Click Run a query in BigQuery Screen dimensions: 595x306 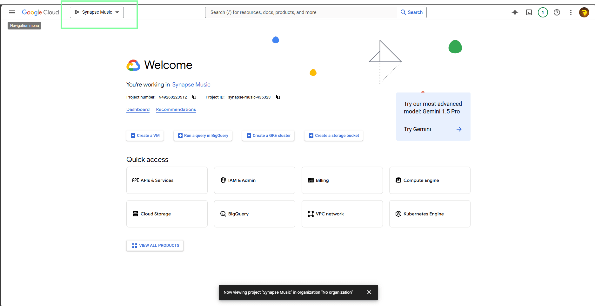click(203, 136)
